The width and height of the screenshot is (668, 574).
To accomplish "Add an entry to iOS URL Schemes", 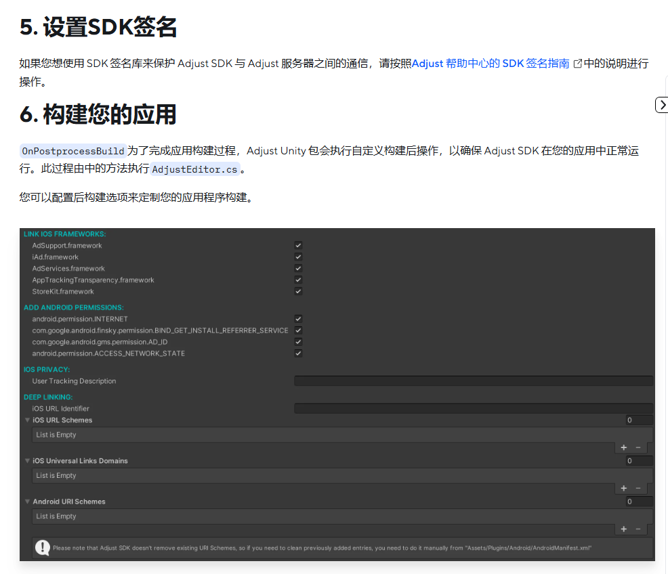I will 624,447.
